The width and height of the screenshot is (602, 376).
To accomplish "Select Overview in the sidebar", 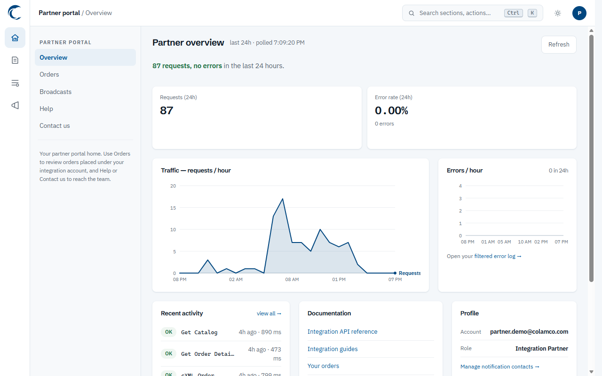I will (x=85, y=57).
